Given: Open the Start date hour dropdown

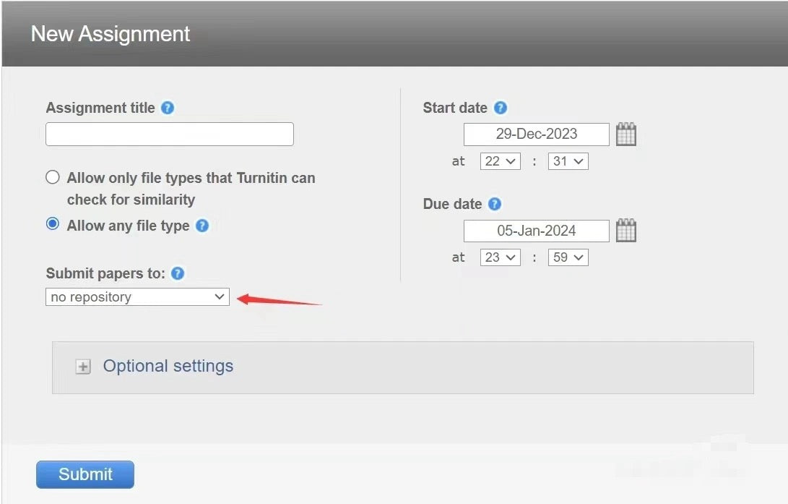Looking at the screenshot, I should pyautogui.click(x=500, y=161).
